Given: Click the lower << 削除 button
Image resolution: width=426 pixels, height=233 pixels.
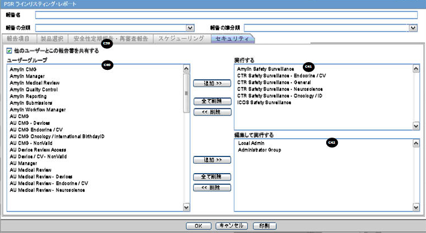Looking at the screenshot, I should [x=212, y=188].
